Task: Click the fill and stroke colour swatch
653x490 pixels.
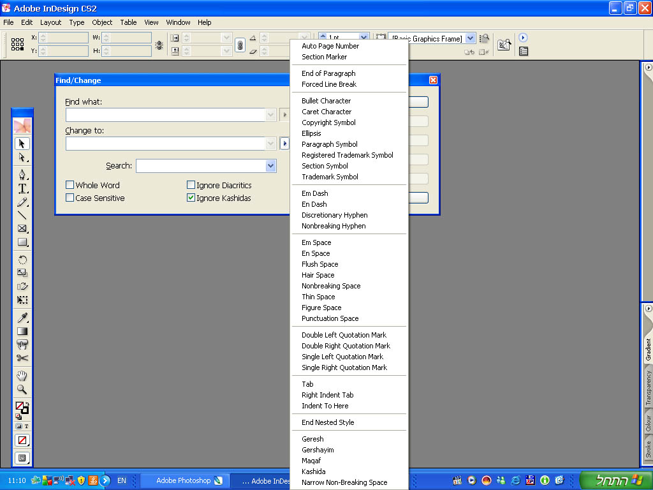Action: pos(22,408)
